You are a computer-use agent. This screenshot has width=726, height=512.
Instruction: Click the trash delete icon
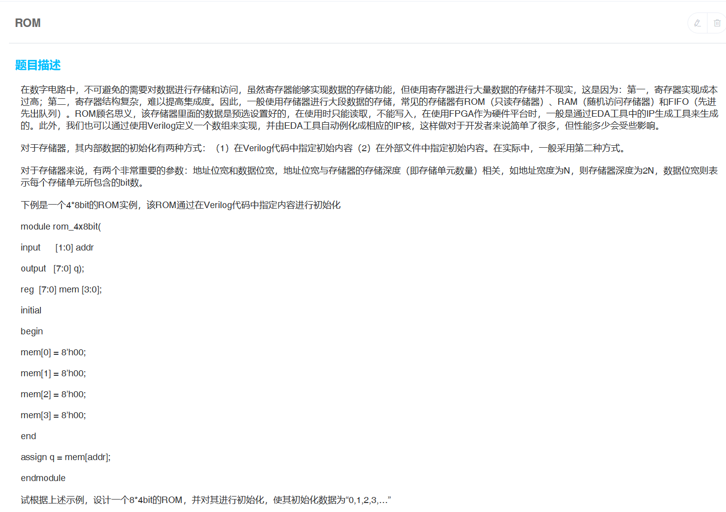tap(717, 23)
